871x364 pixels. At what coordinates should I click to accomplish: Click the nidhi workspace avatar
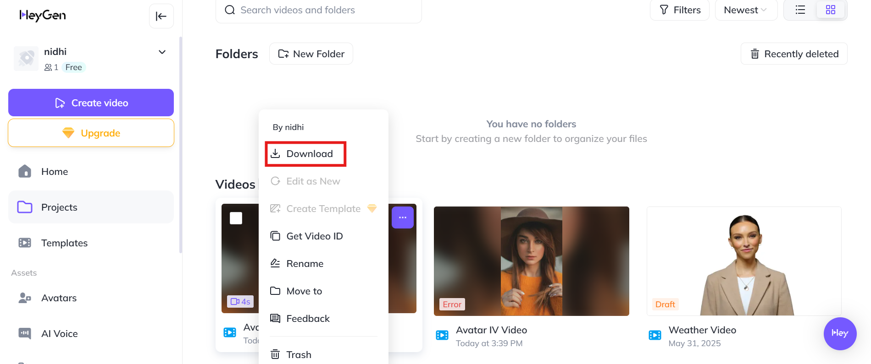pyautogui.click(x=26, y=59)
